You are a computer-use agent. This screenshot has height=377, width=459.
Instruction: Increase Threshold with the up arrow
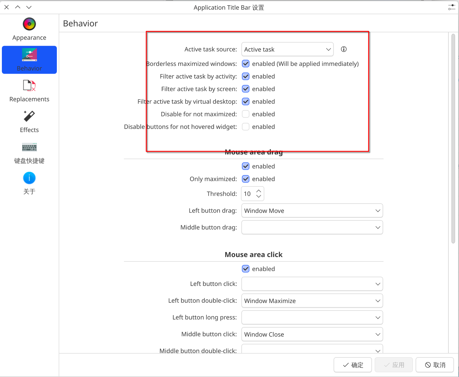point(259,191)
